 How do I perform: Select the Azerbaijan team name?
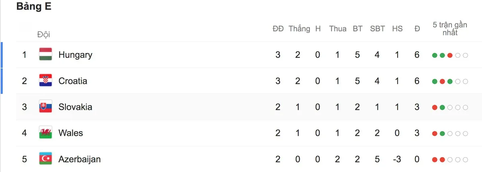[80, 159]
